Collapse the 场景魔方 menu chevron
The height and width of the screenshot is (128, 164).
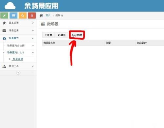point(33,38)
